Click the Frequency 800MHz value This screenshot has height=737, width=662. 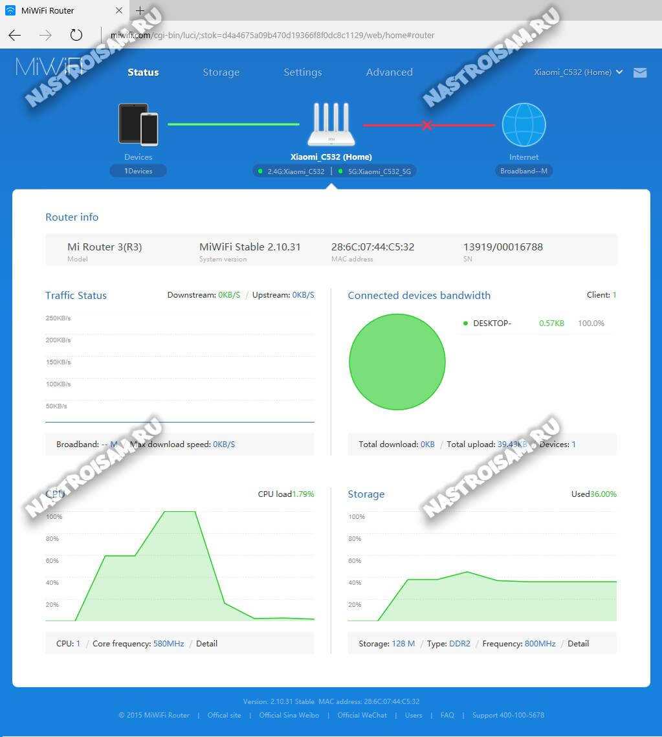540,643
